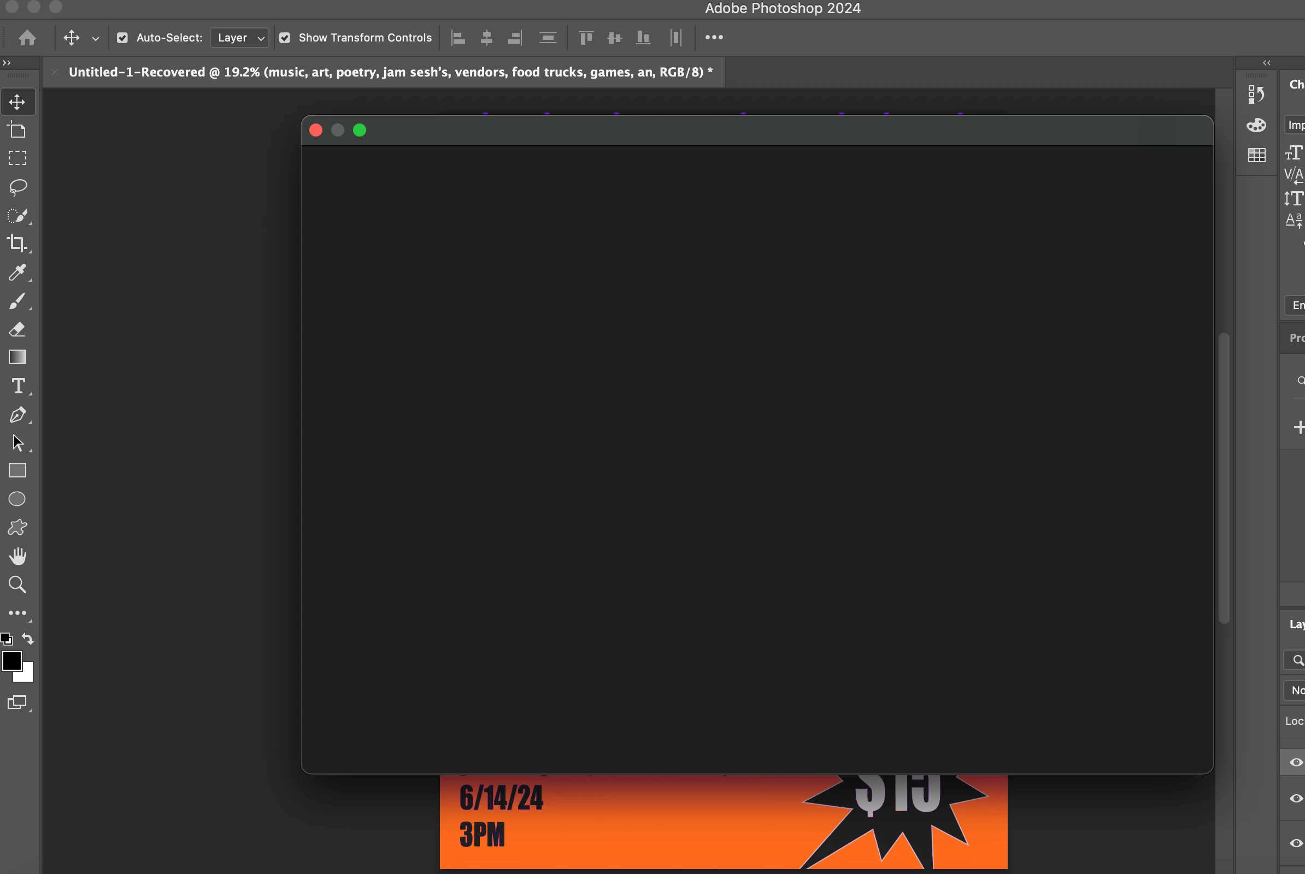This screenshot has width=1305, height=874.
Task: Click the align horizontal centers button
Action: (x=486, y=38)
